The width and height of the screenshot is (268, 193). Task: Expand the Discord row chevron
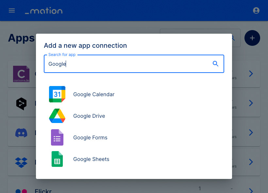pos(251,132)
